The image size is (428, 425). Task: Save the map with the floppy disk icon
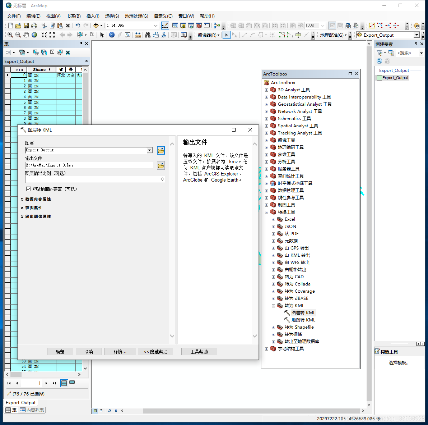[x=26, y=26]
